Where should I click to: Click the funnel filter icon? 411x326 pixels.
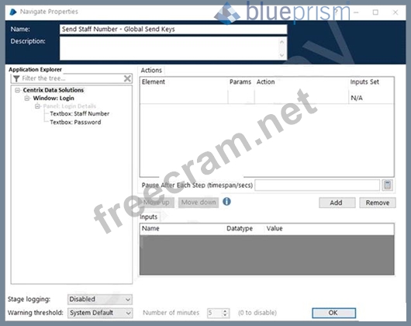16,78
